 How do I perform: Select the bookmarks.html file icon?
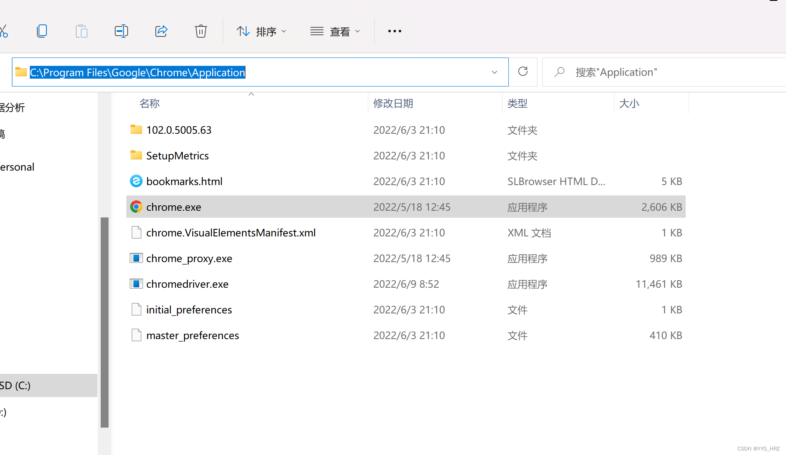tap(136, 181)
